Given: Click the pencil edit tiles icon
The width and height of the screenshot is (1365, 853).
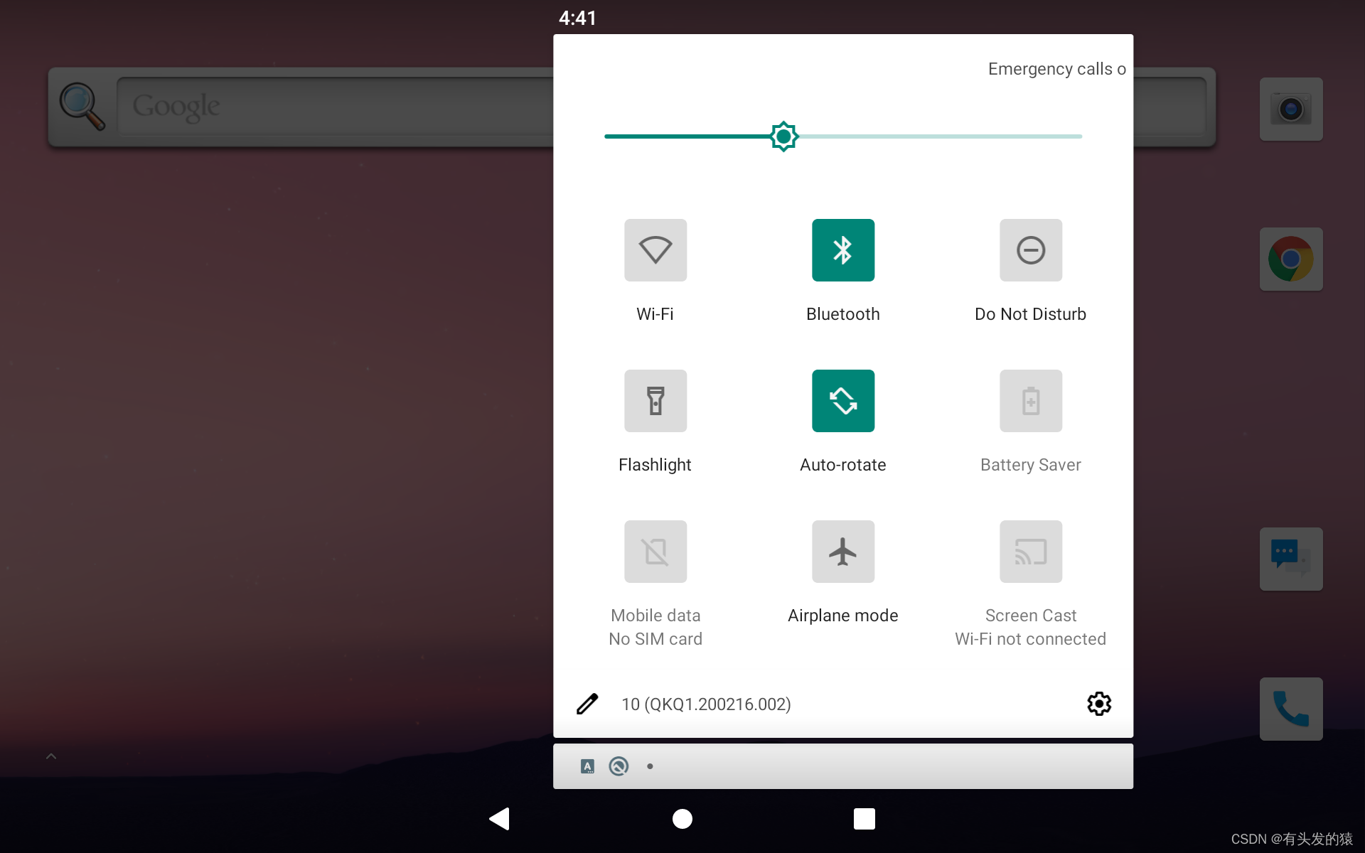Looking at the screenshot, I should (587, 704).
